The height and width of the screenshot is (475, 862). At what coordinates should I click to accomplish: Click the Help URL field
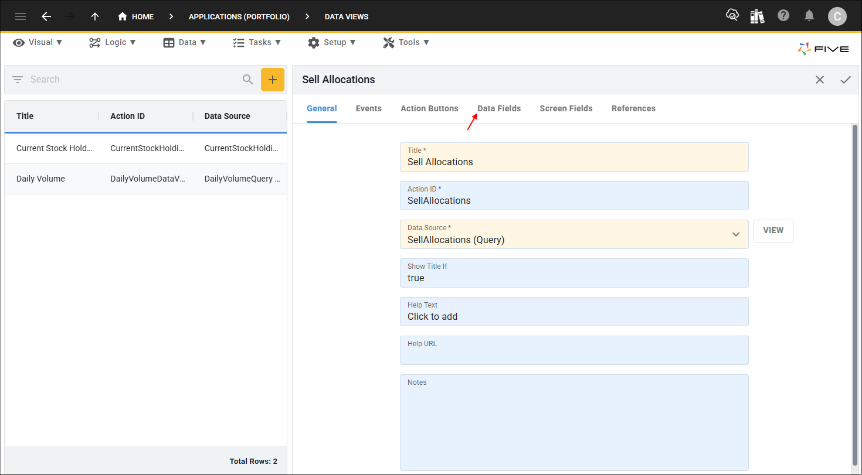(574, 350)
